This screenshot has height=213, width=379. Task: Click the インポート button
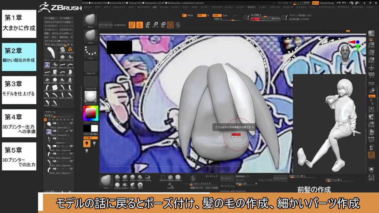[51, 30]
